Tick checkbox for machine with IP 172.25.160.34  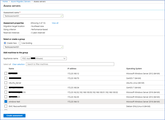coord(6,88)
